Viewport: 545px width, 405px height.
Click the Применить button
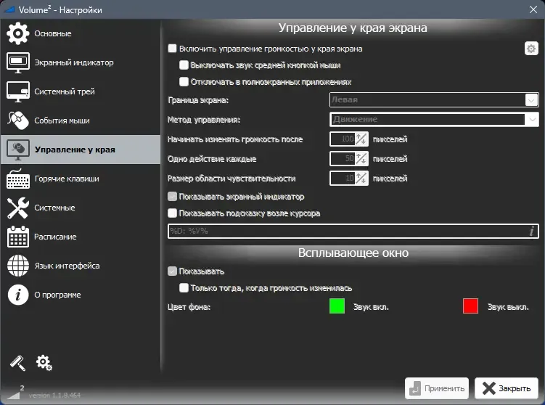pos(437,388)
